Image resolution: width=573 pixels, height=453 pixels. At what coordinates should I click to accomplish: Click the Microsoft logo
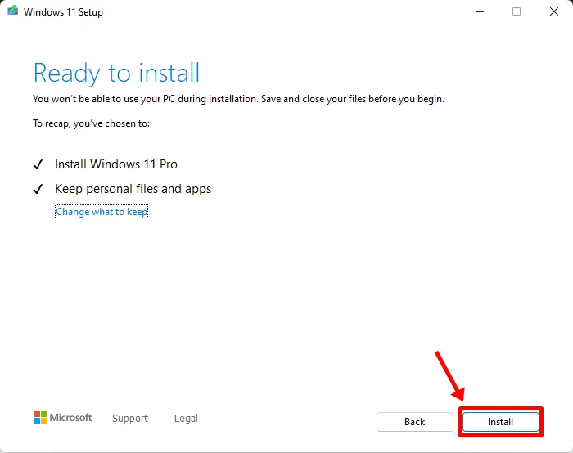click(x=63, y=418)
